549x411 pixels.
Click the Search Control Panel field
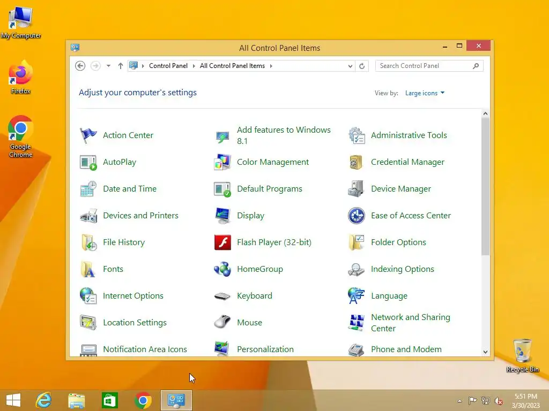tap(429, 66)
